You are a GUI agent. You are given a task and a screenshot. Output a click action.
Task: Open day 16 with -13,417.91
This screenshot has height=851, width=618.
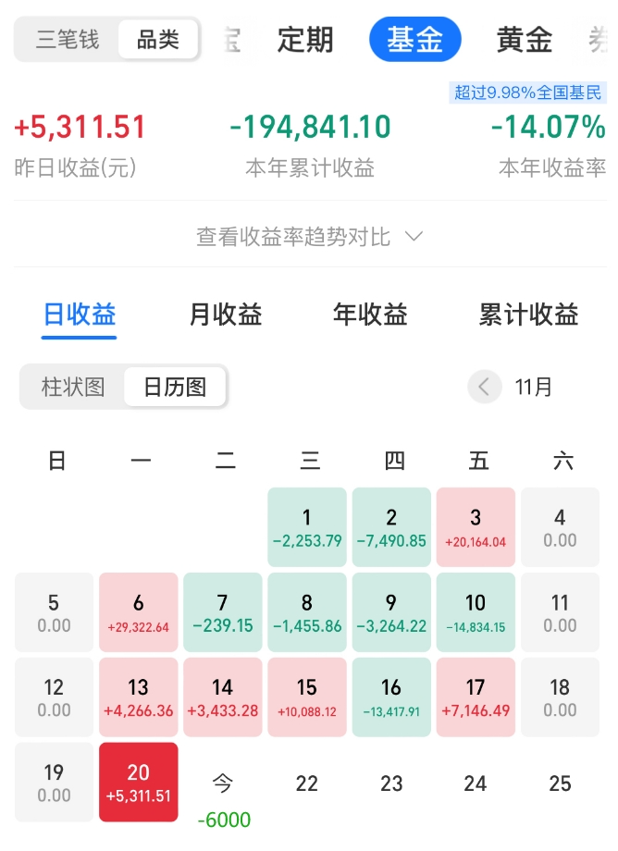coord(391,697)
